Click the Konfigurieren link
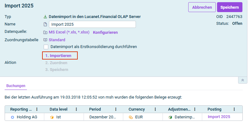 (x=105, y=32)
